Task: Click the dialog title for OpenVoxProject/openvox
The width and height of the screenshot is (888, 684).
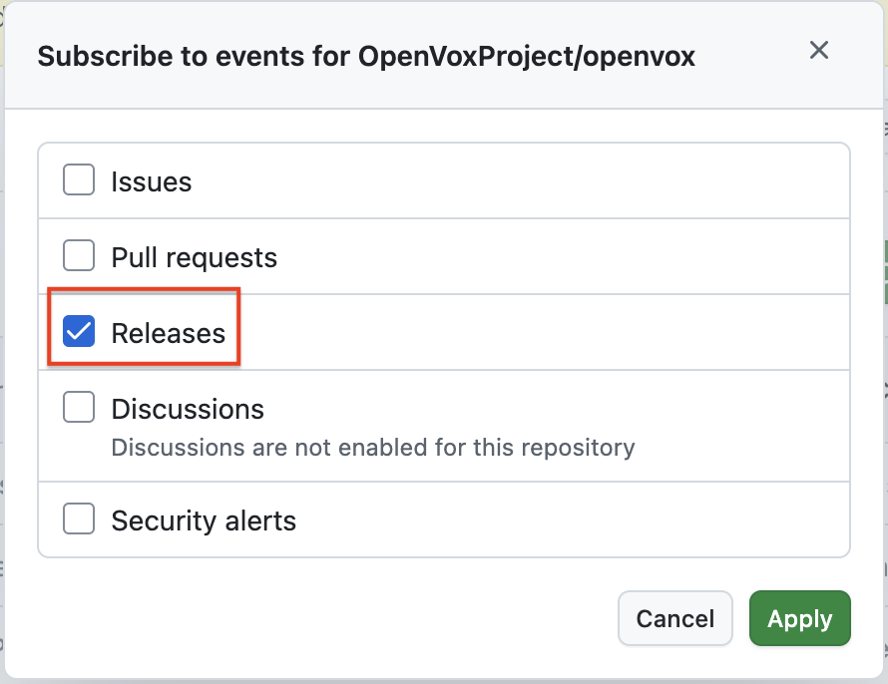Action: [x=366, y=57]
